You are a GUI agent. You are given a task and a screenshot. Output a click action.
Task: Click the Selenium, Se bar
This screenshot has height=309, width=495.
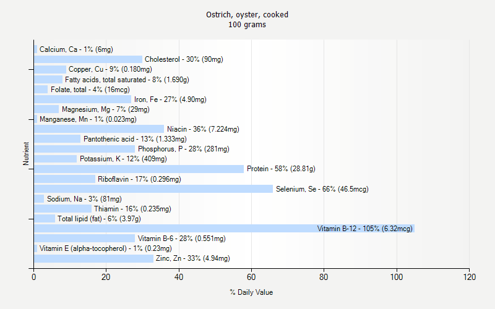153,189
